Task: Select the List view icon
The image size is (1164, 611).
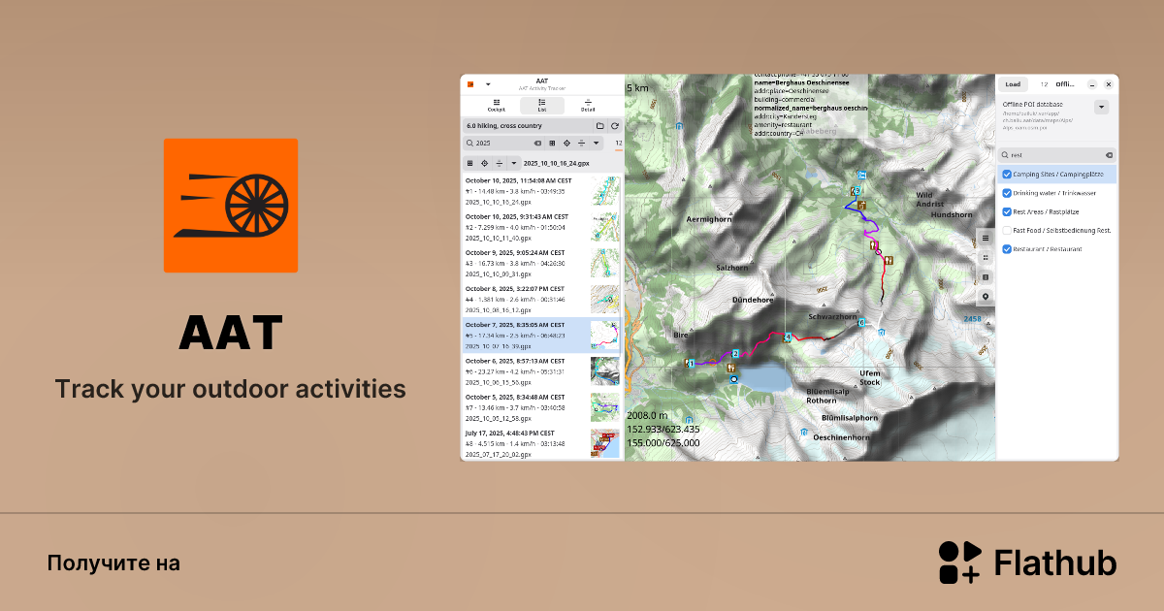Action: pos(542,106)
